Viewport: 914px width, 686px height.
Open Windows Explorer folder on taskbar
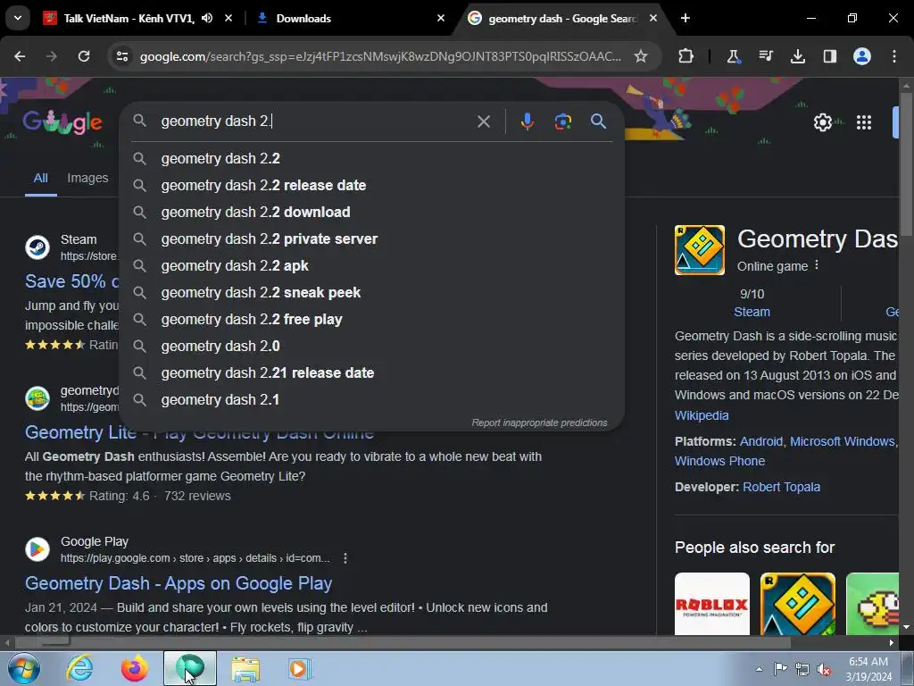click(x=245, y=668)
